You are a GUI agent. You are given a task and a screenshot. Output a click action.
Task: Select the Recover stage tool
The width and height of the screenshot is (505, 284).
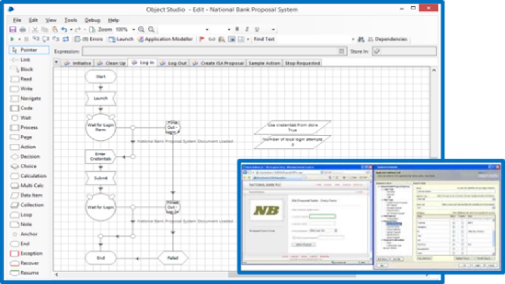[24, 263]
